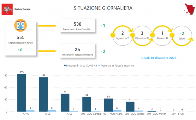Click the 'Decessi TI' circle
Image resolution: width=196 pixels, height=120 pixels.
[162, 36]
